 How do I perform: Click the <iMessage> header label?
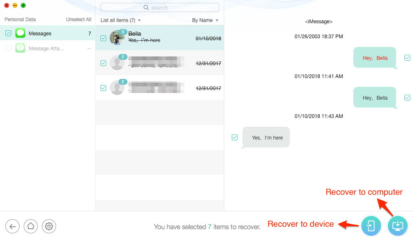[318, 22]
